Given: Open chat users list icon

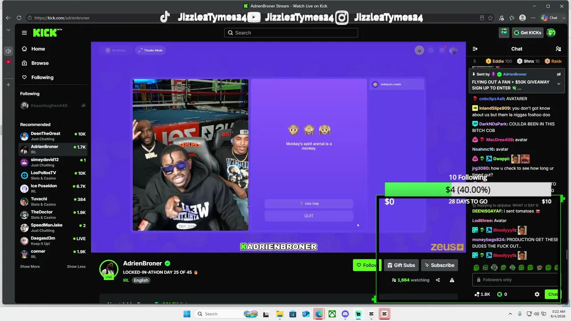Looking at the screenshot, I should tap(558, 49).
